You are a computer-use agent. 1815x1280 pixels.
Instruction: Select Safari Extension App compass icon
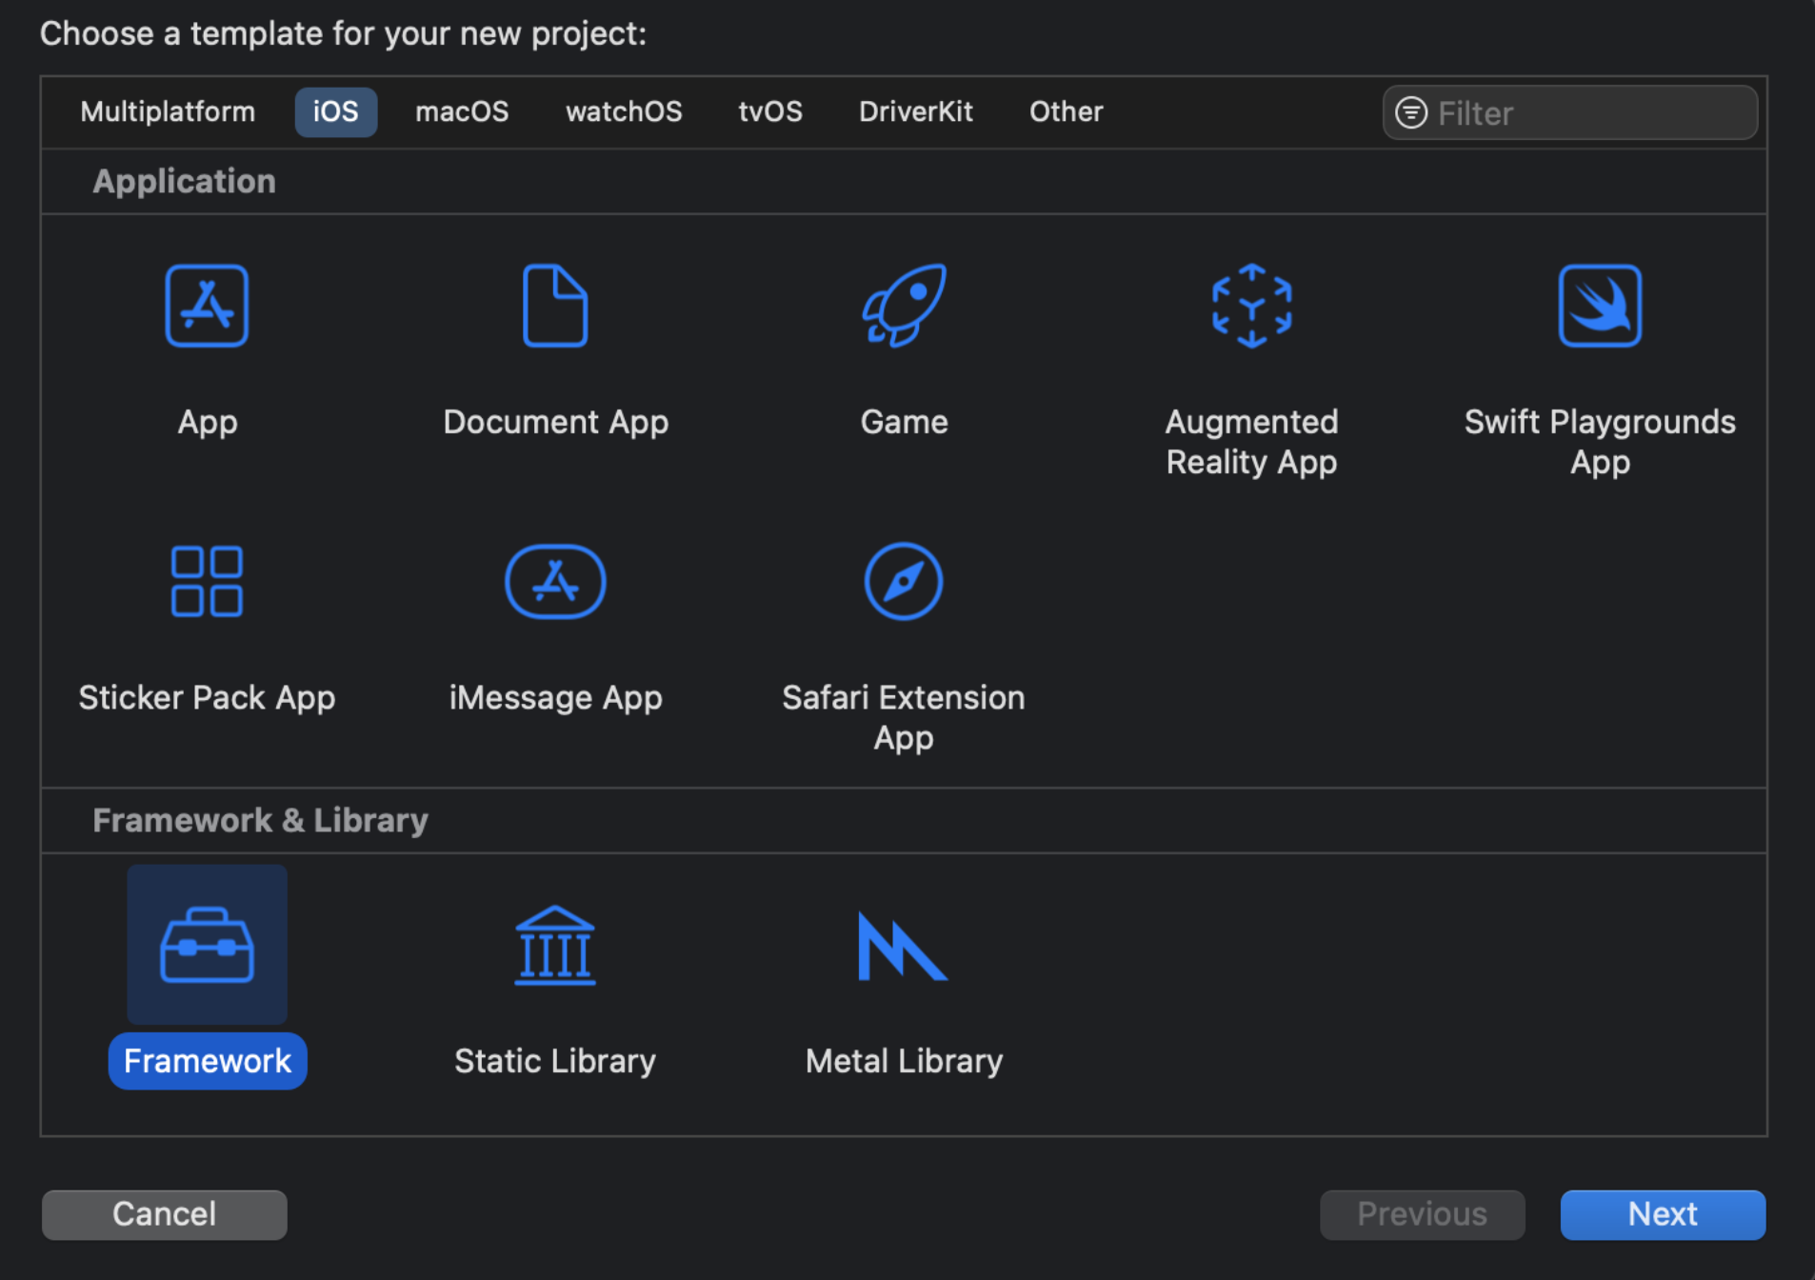(x=904, y=581)
